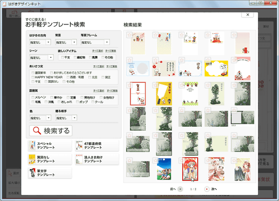The width and height of the screenshot is (279, 201).
Task: Select the plum-blossom beige template thumbnail
Action: coord(164,68)
